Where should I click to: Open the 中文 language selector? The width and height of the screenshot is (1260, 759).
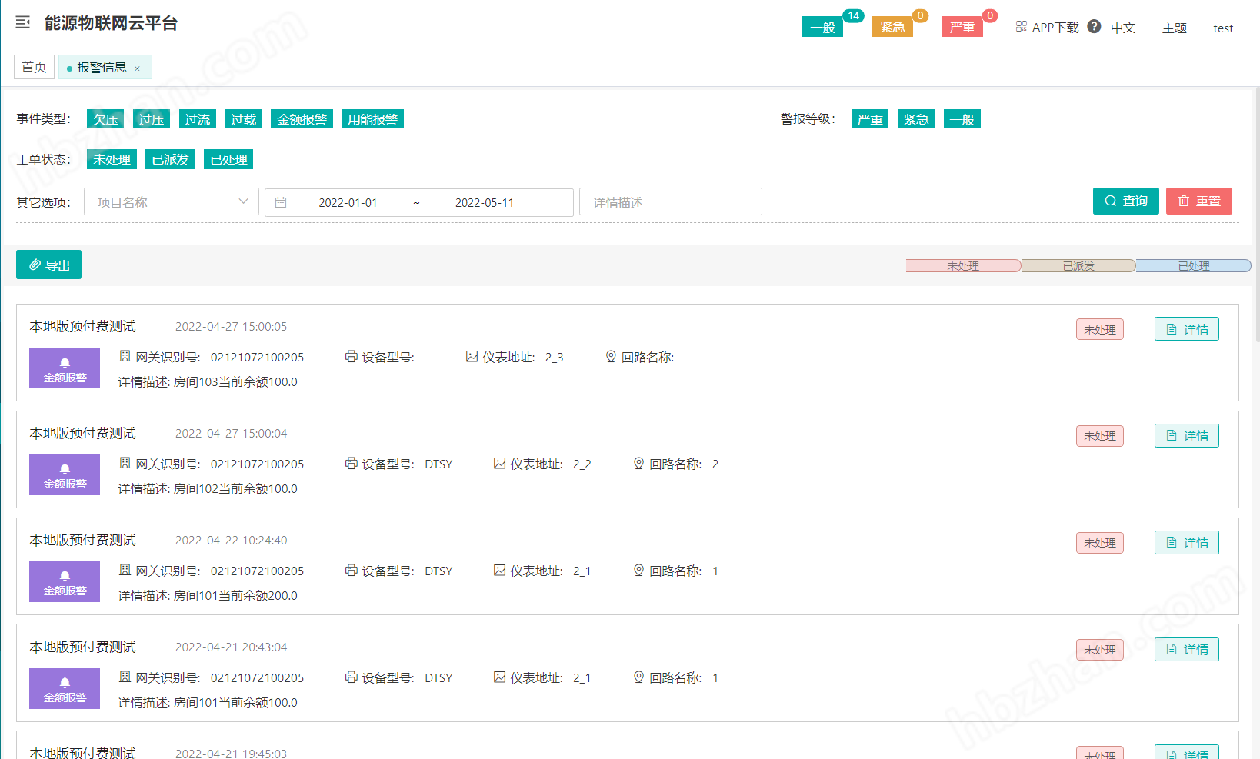coord(1123,28)
